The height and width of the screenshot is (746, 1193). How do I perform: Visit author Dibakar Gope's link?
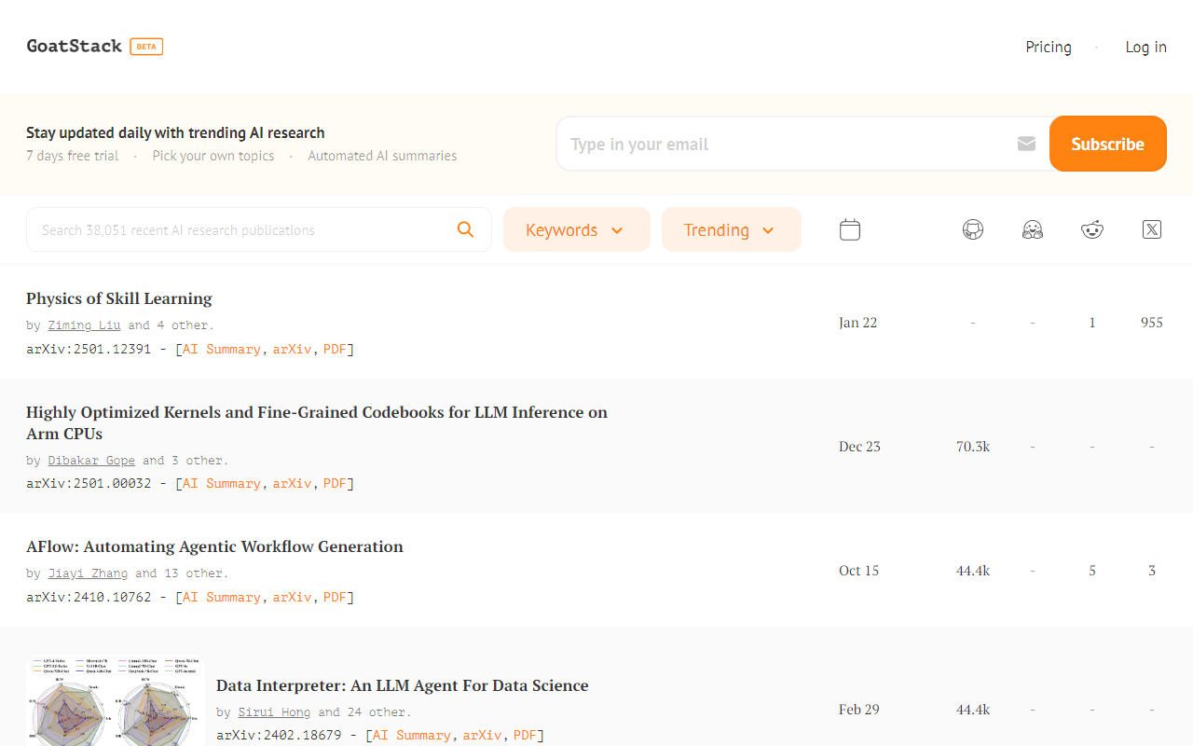91,460
